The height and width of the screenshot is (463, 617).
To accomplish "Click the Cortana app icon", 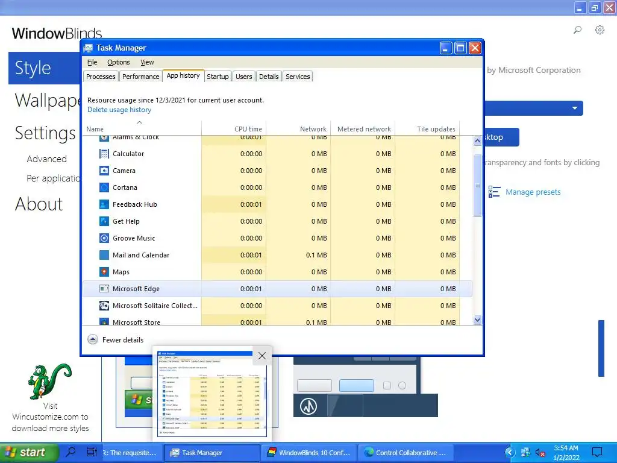I will (104, 188).
